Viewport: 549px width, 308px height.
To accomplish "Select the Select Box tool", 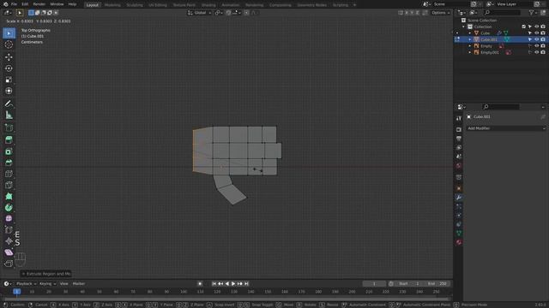I will (9, 33).
